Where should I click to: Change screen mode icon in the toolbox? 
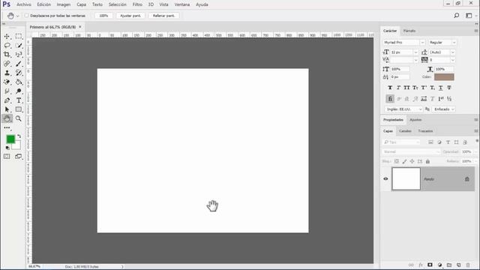[19, 157]
